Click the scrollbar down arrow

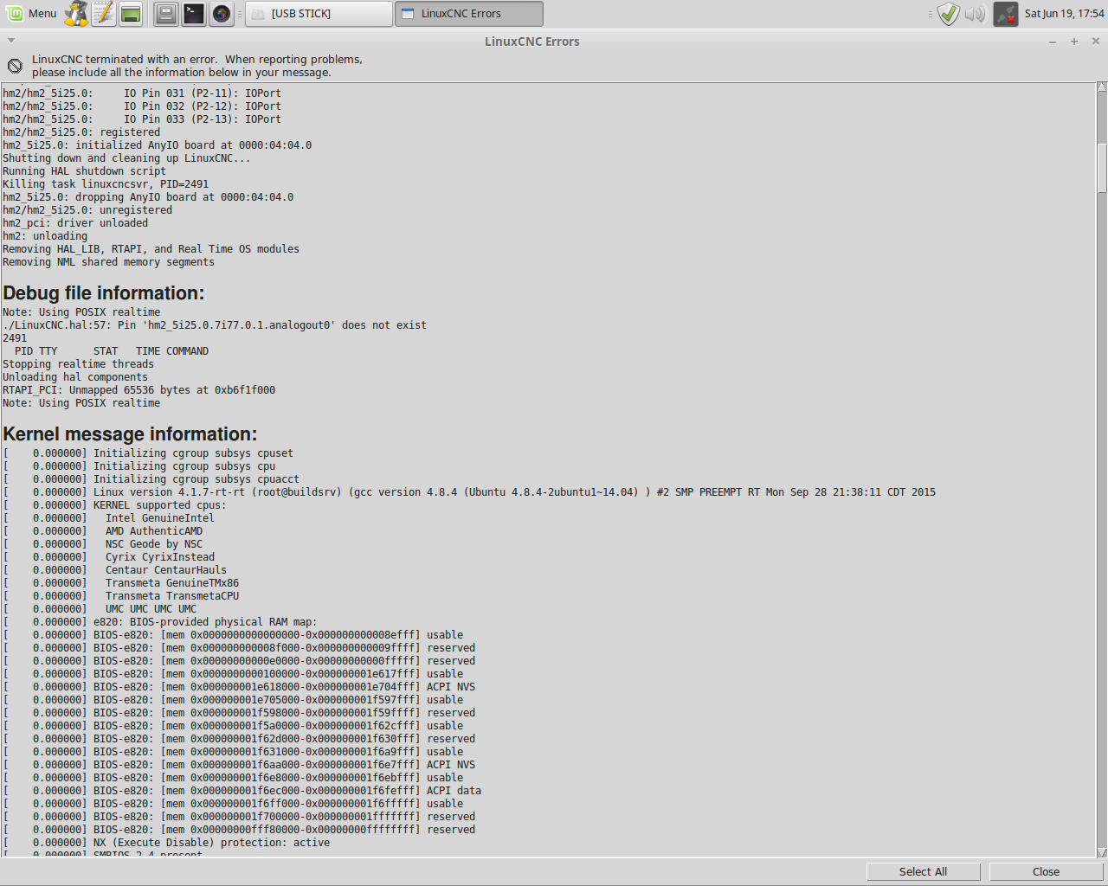click(x=1102, y=852)
